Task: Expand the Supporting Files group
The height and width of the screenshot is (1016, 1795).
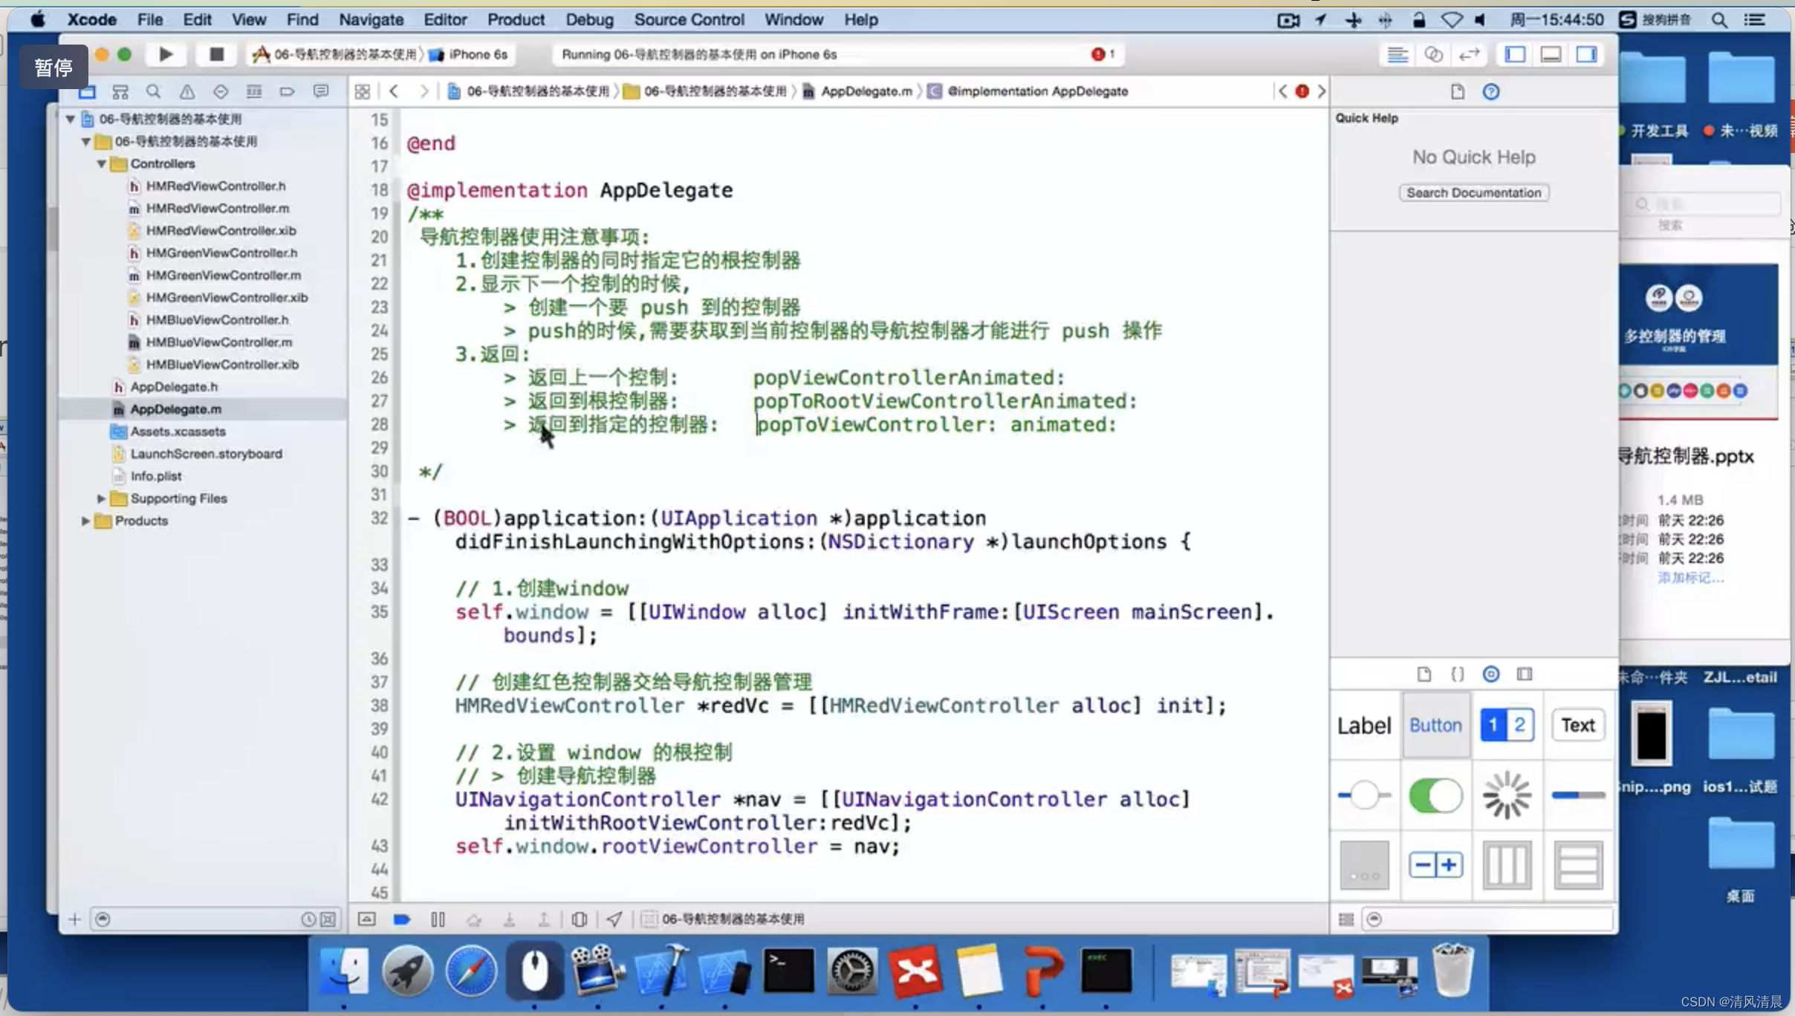Action: click(x=101, y=497)
